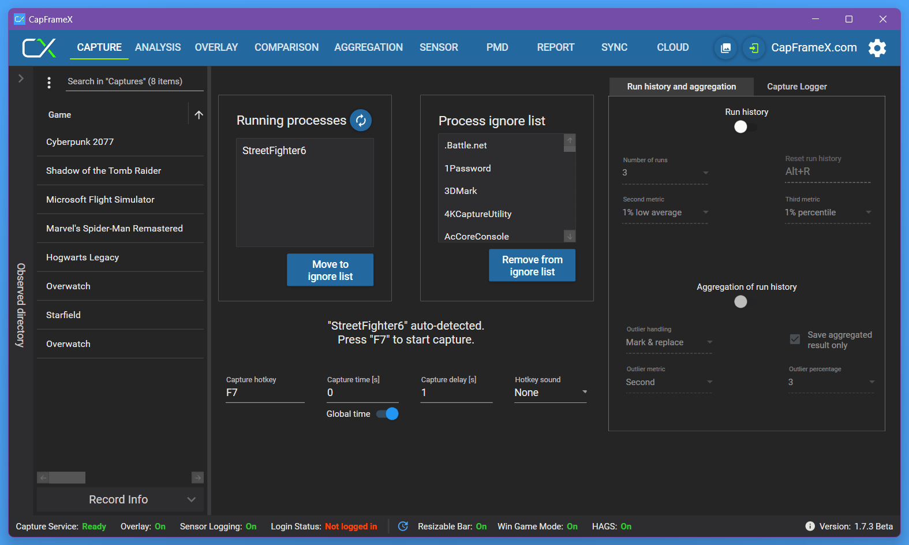The height and width of the screenshot is (545, 909).
Task: Expand the Record Info panel
Action: tap(120, 499)
